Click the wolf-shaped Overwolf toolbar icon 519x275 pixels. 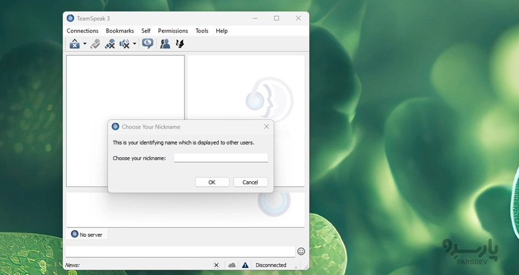180,44
